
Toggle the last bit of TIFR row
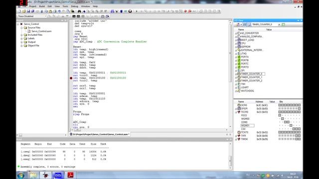[299, 136]
